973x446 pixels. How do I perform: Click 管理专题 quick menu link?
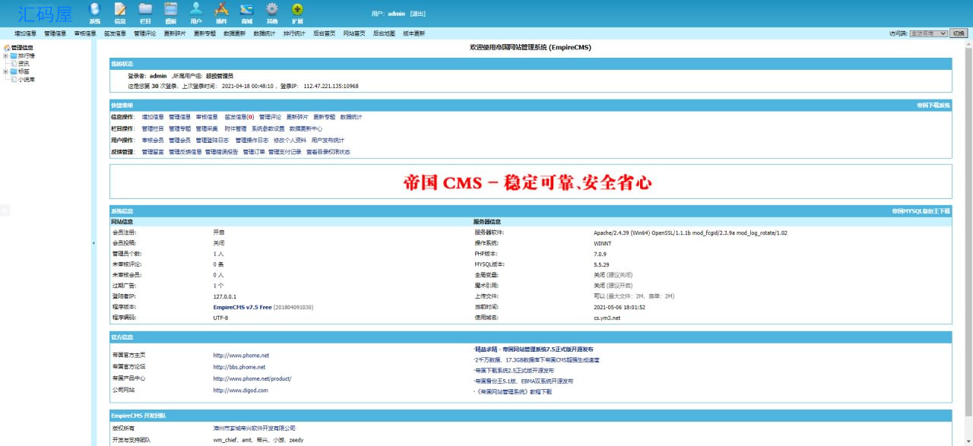(179, 128)
